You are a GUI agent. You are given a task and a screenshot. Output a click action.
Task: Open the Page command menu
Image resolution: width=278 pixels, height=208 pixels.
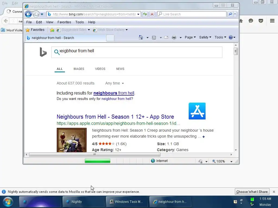click(190, 37)
